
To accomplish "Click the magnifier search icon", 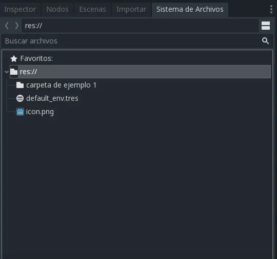I will [x=265, y=41].
